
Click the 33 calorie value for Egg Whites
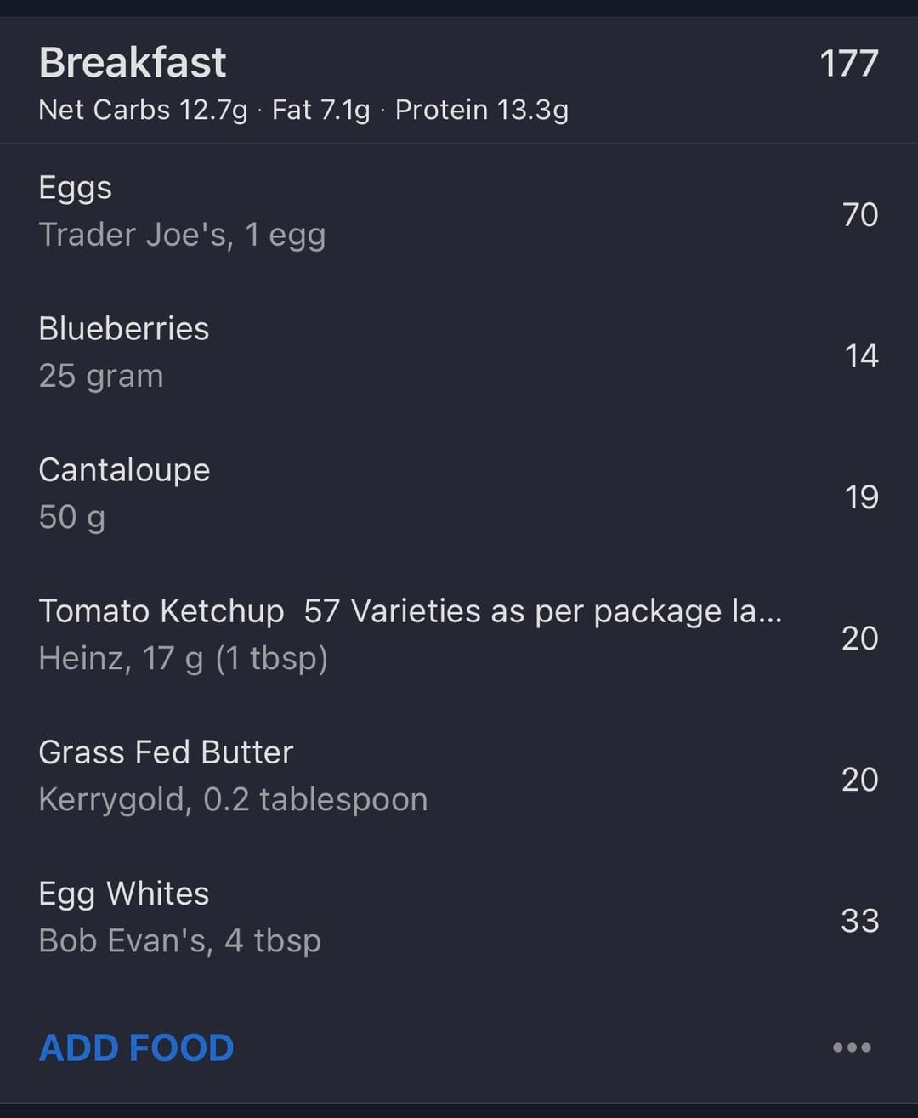pos(859,920)
